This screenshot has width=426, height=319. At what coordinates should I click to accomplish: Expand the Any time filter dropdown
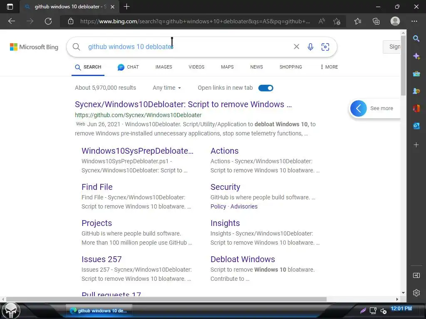[167, 88]
